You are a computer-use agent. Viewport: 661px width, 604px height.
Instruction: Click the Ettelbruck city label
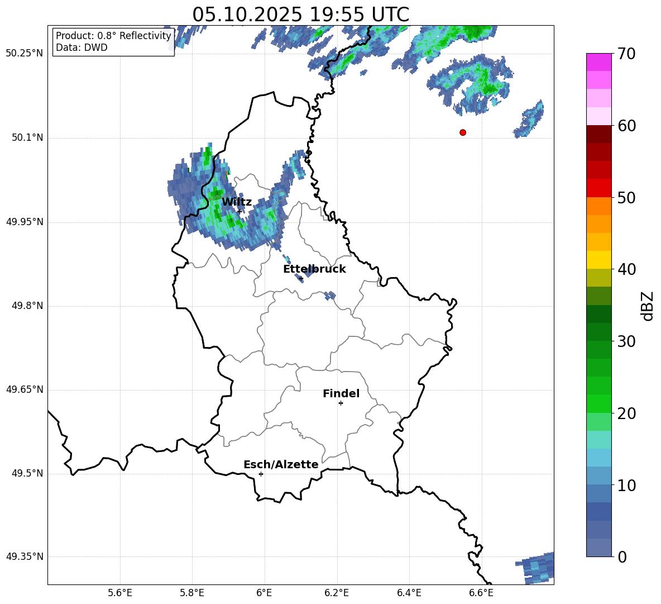314,269
